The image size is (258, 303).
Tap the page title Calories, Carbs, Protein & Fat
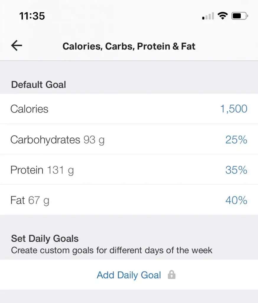(129, 46)
